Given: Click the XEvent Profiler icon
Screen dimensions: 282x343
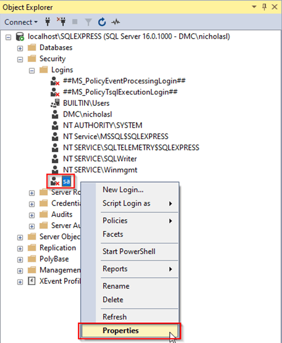Looking at the screenshot, I should 32,281.
